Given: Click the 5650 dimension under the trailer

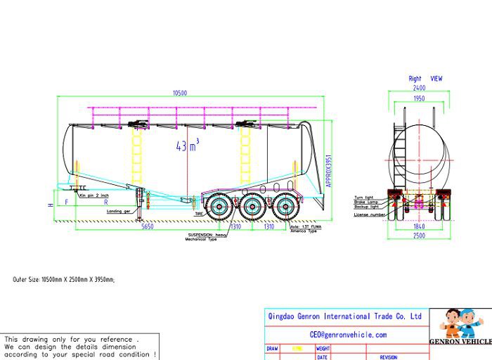Looking at the screenshot, I should [x=148, y=227].
